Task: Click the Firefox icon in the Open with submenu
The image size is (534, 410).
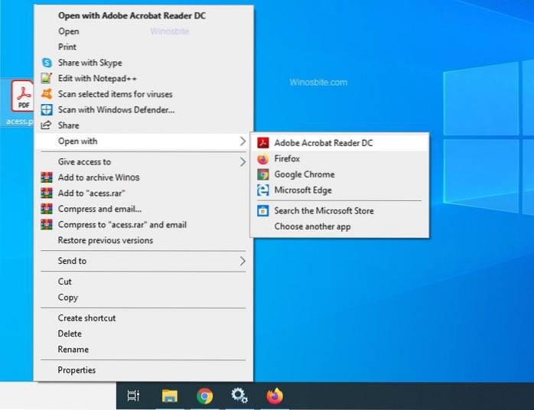Action: coord(262,159)
